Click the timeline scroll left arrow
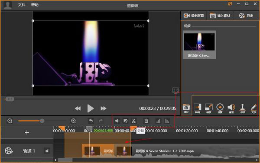 click(55, 160)
